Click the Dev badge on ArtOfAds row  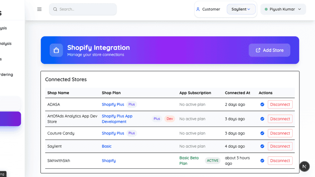[170, 119]
